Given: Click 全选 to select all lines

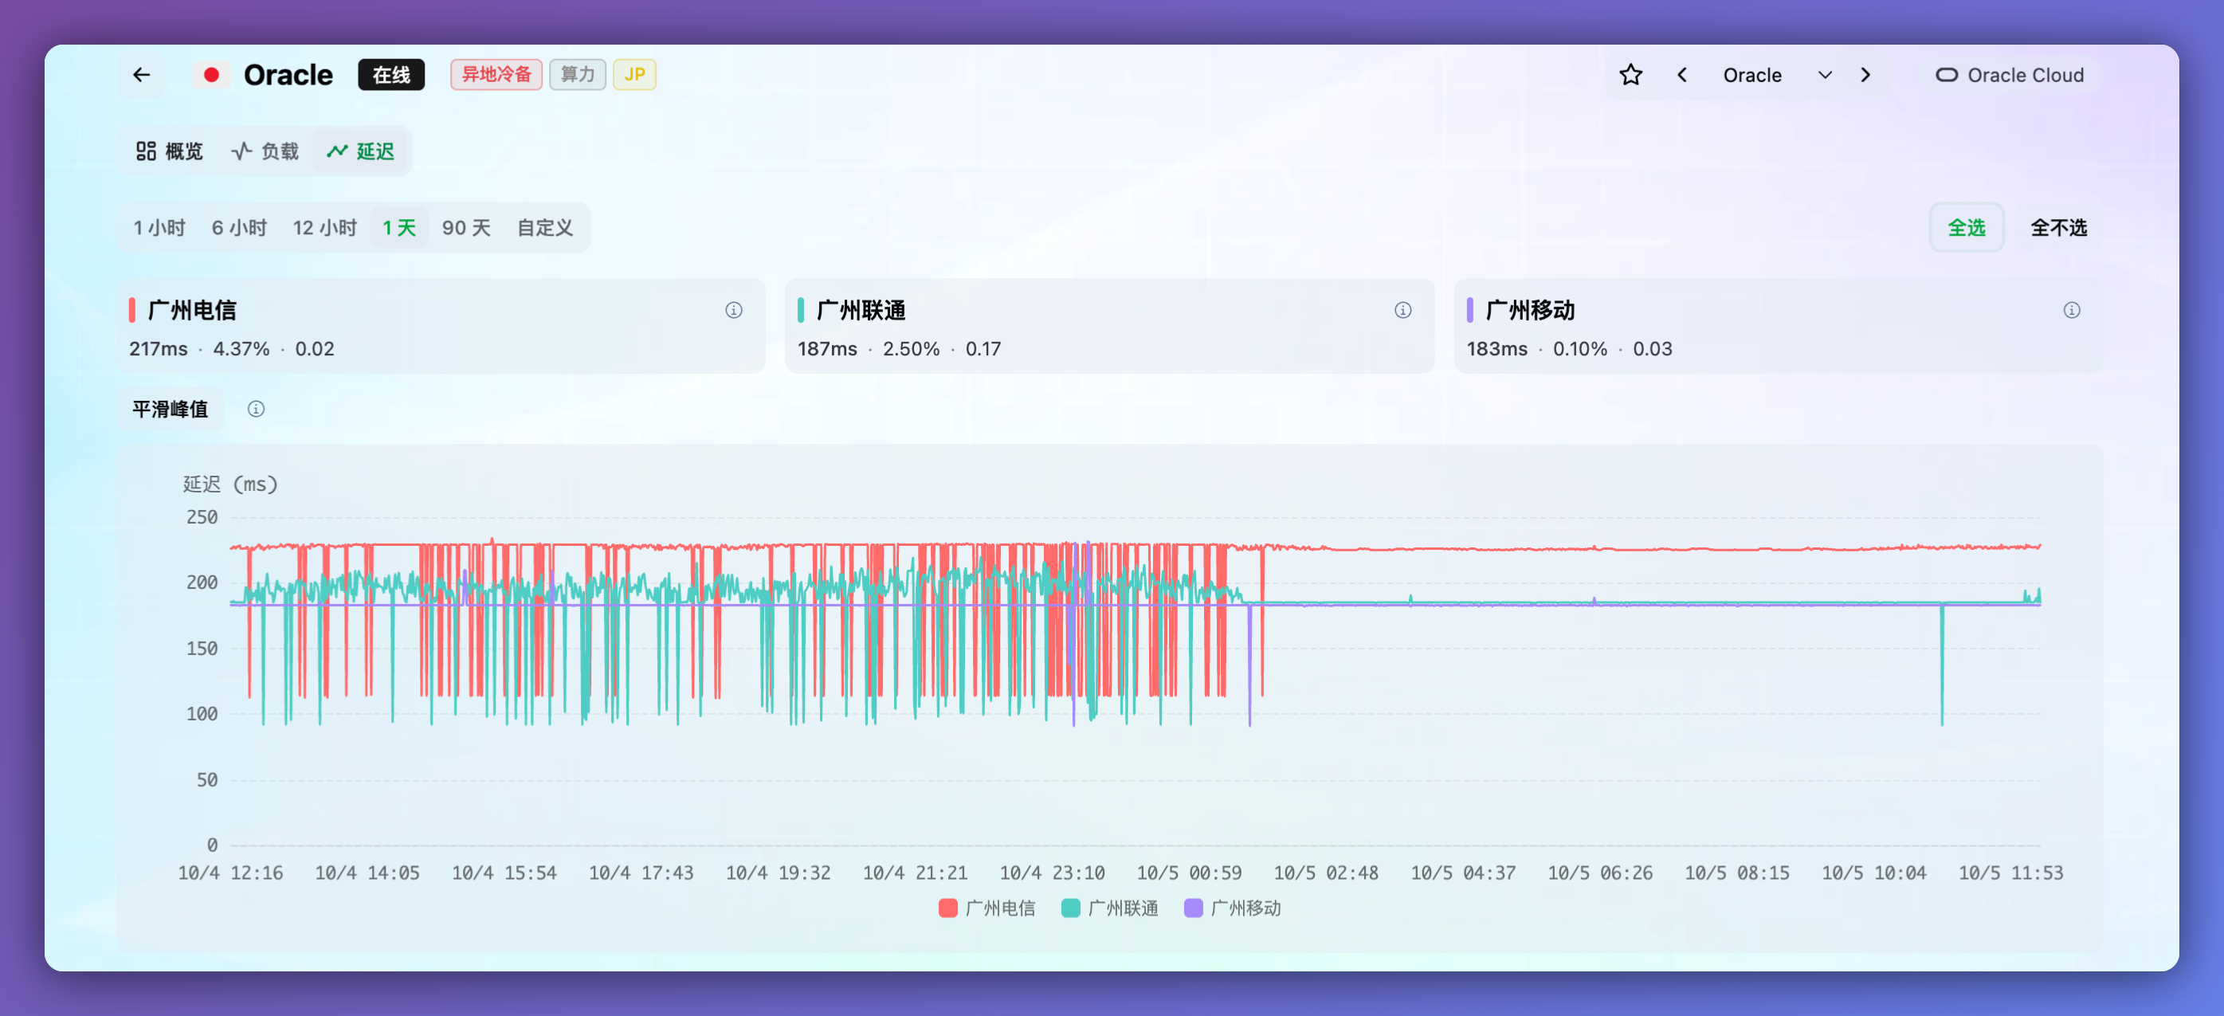Looking at the screenshot, I should (1966, 228).
